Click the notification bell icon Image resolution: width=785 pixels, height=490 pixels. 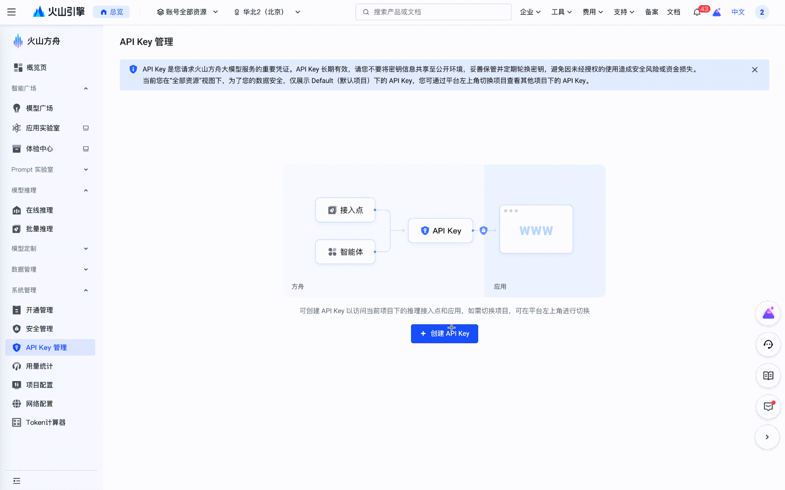697,12
